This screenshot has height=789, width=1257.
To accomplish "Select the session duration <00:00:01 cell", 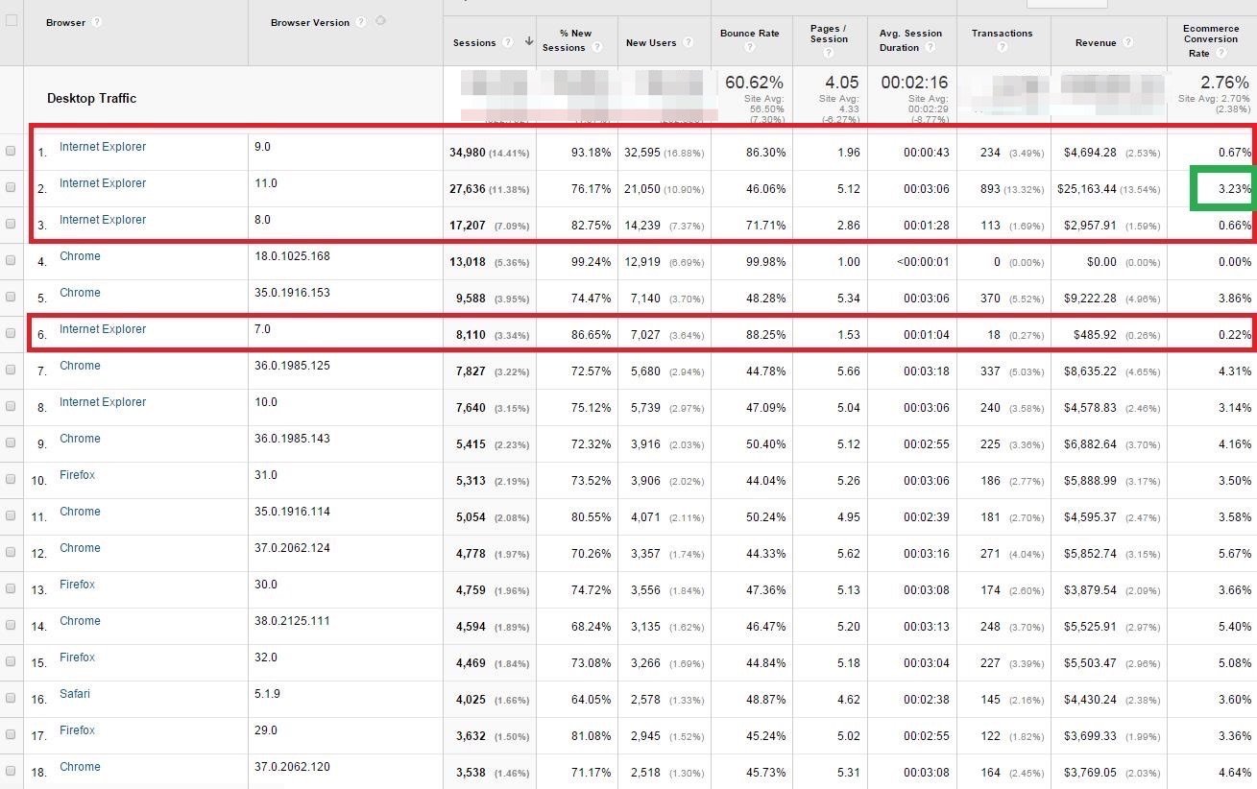I will pos(925,262).
